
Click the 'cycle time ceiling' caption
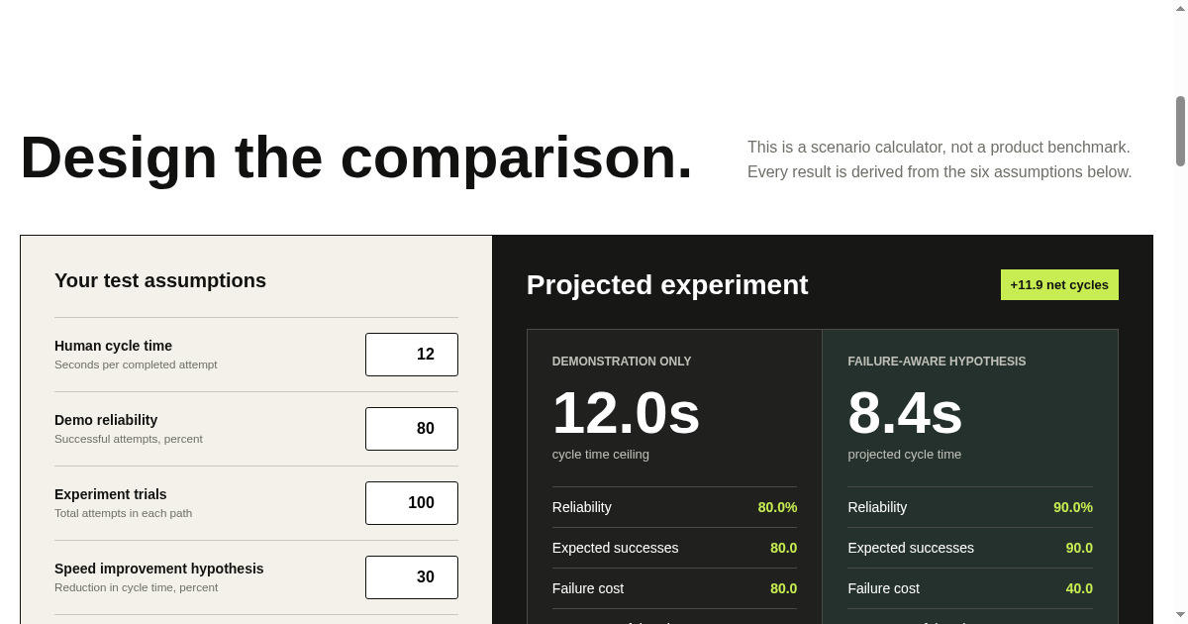click(601, 455)
